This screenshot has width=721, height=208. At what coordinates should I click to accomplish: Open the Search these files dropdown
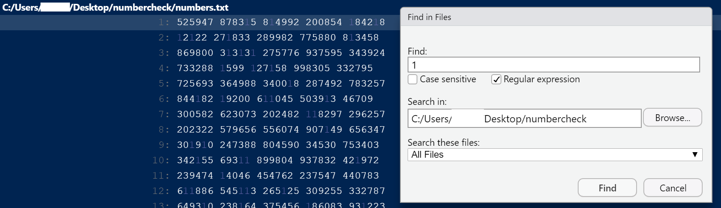click(x=555, y=155)
